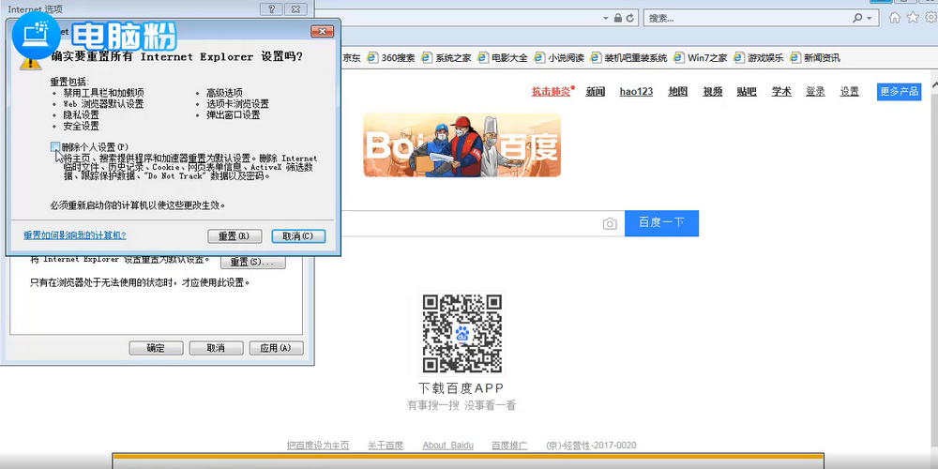Screen dimensions: 938x469
Task: Click the 取消(C) button in the reset dialog
Action: (298, 236)
